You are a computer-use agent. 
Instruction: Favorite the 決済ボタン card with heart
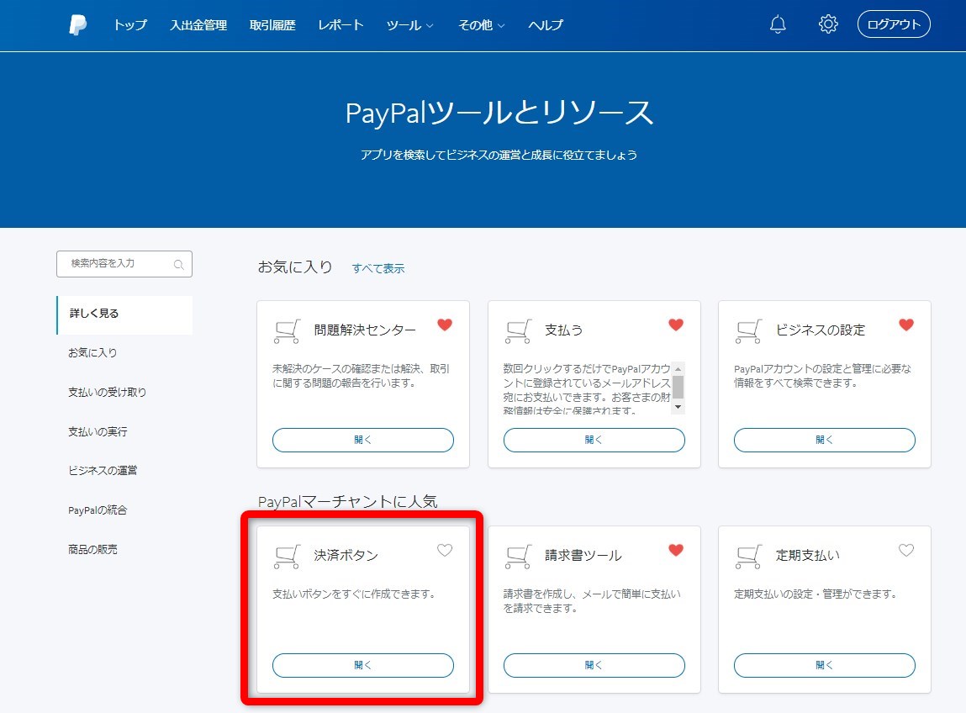[445, 551]
